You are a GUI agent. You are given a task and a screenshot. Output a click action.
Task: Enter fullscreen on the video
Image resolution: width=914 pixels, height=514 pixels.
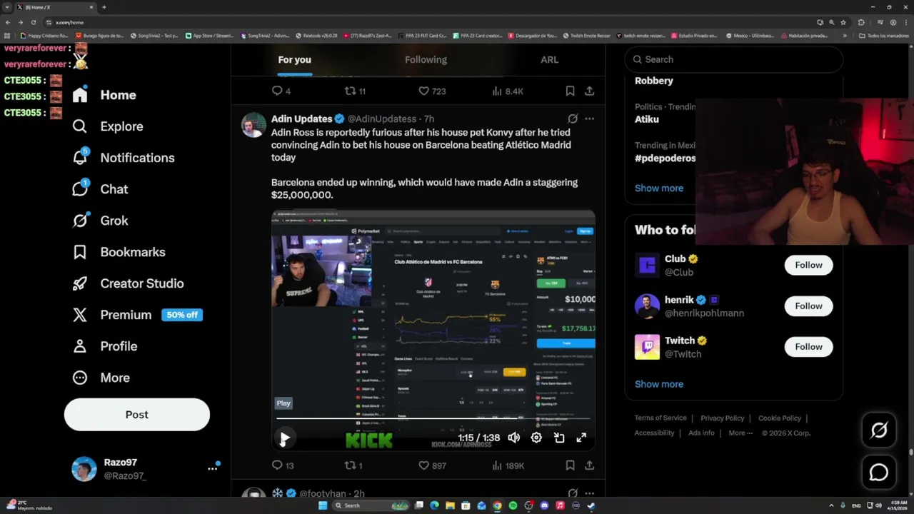[x=581, y=438]
